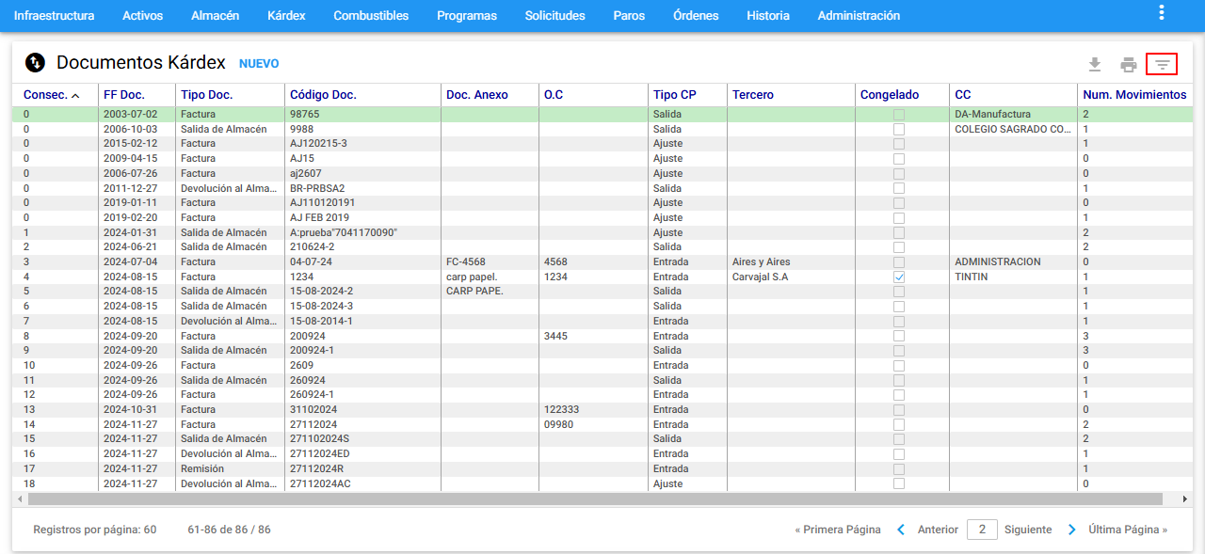
Task: Toggle Congelado checkbox for Carvajal S.A row
Action: [x=899, y=277]
